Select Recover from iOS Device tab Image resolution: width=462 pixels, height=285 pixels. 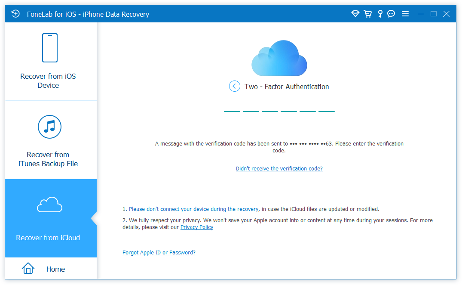pyautogui.click(x=51, y=62)
